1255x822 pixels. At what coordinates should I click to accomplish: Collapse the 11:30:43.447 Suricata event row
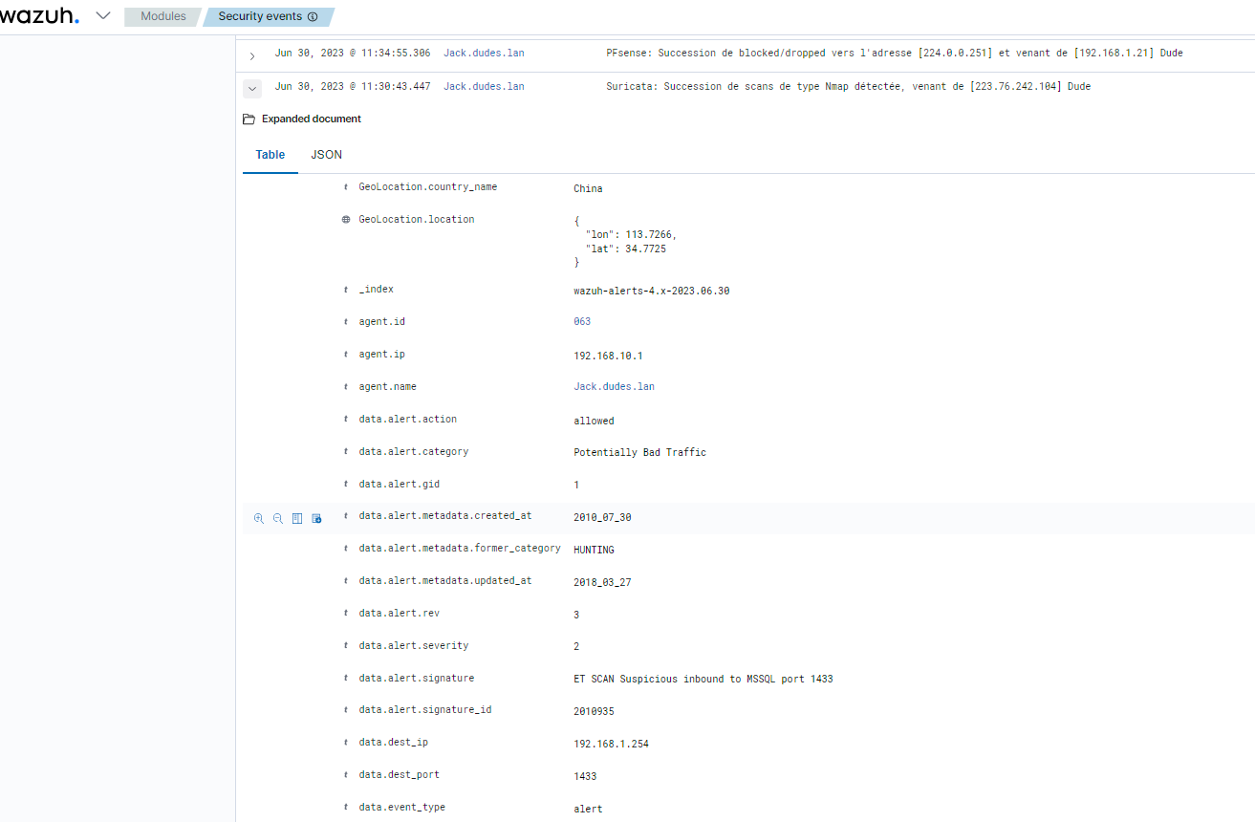point(252,88)
